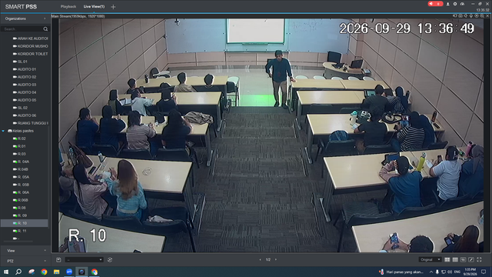This screenshot has height=277, width=492.
Task: Go to previous view page arrow
Action: coord(260,260)
